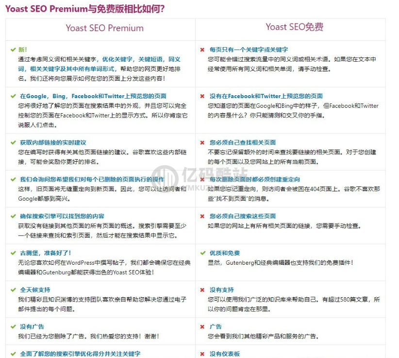Screen dimensions: 399x358
Task: Open 没有在Facebook和Twitter上预览您的页面 link
Action: [266, 96]
